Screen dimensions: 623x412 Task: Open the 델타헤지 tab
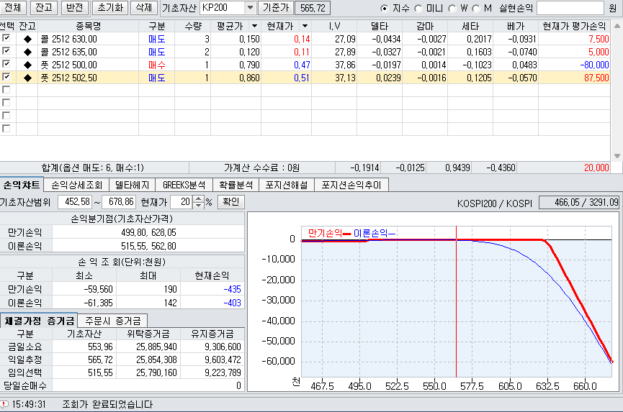132,186
